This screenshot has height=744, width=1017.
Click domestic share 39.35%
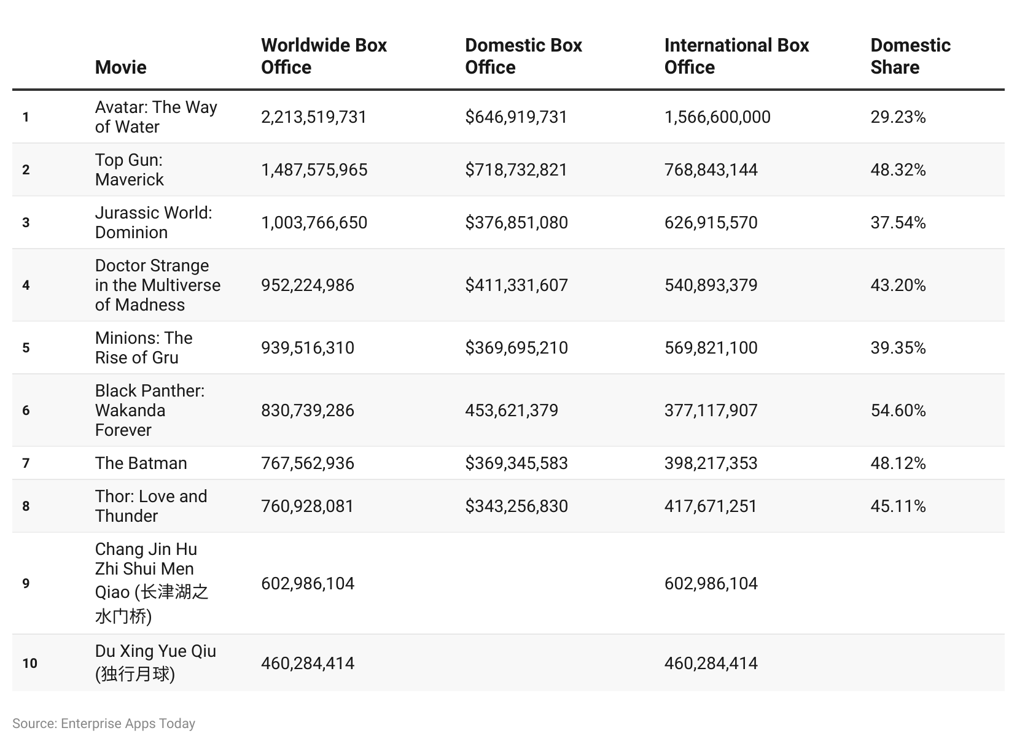click(898, 347)
